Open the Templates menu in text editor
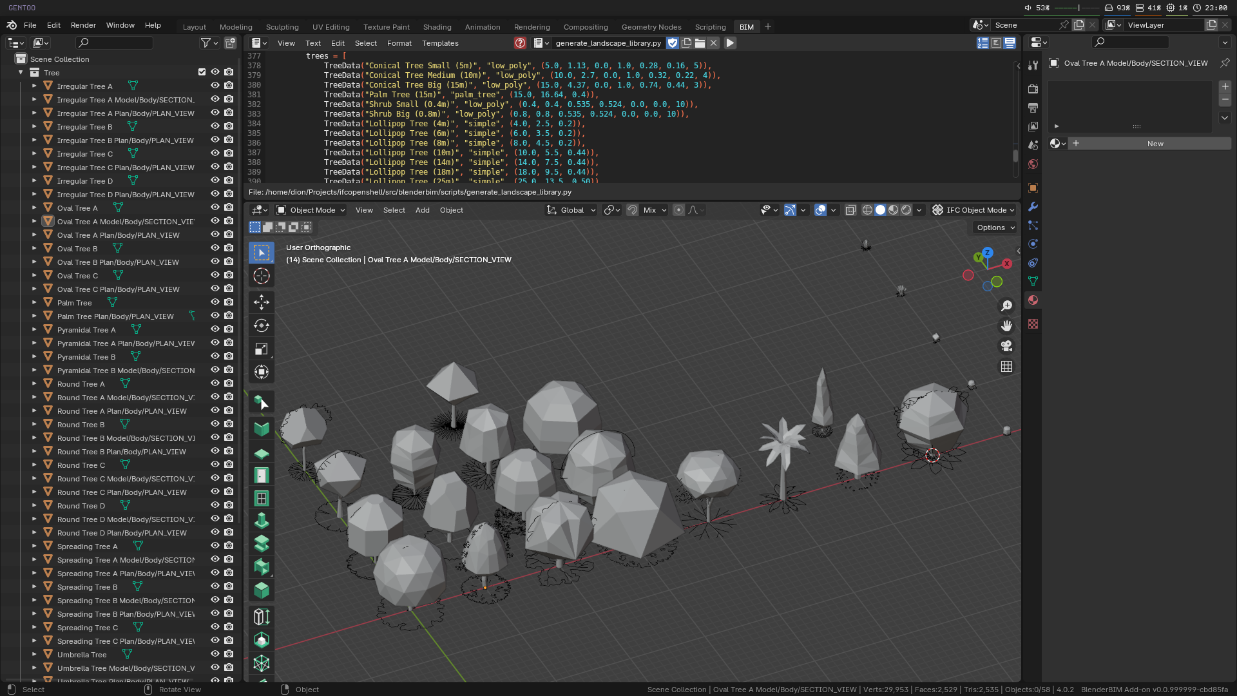The width and height of the screenshot is (1237, 696). coord(440,43)
